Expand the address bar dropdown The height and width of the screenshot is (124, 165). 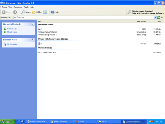155,17
